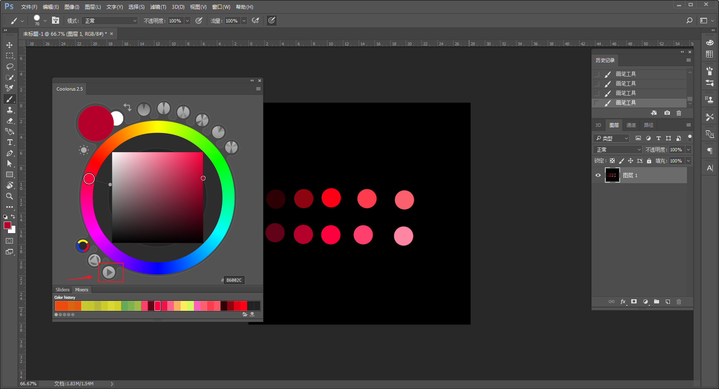
Task: Open the layer blend mode 正常 dropdown
Action: pos(618,150)
